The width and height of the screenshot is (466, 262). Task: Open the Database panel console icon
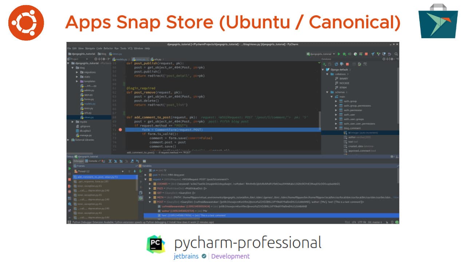(x=365, y=64)
